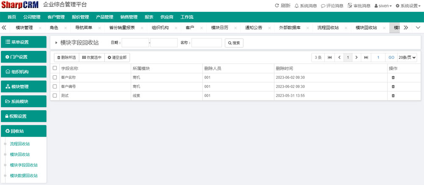The image size is (424, 185).
Task: Open the 20条/页 page size dropdown
Action: [x=407, y=57]
